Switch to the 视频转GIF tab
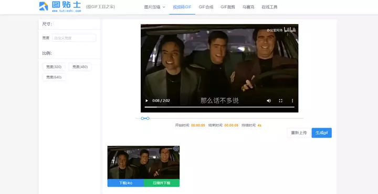 [x=182, y=7]
